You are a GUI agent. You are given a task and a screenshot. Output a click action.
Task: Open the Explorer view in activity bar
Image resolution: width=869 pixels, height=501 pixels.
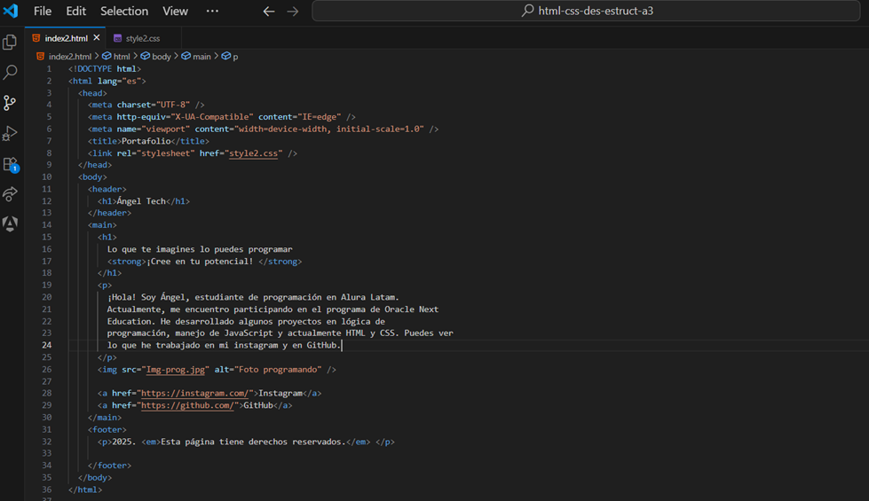10,42
